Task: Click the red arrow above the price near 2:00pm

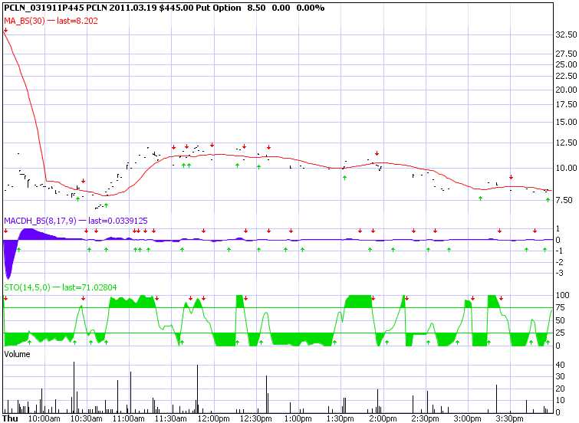Action: [x=377, y=153]
